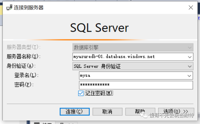Click the 取消 button
The image size is (200, 124).
pyautogui.click(x=107, y=112)
